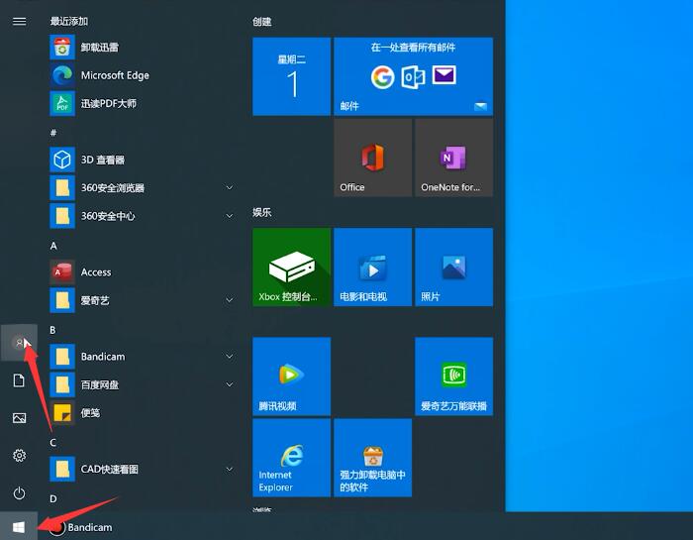Open the 强力卸载电脑中的软件 tile
Screen dimensions: 693x540
coord(372,458)
